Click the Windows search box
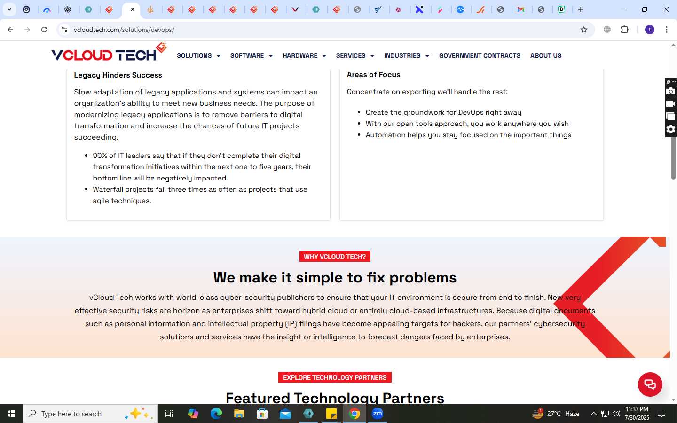This screenshot has height=423, width=677. pos(90,414)
